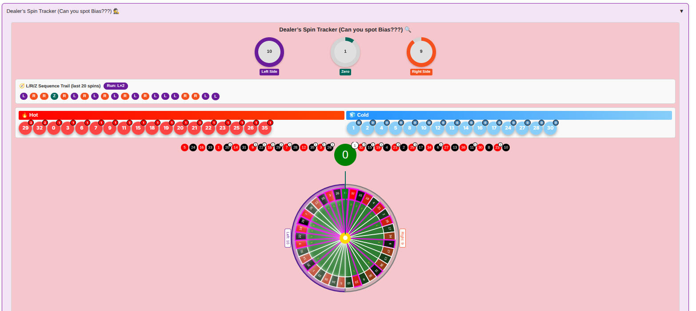
Task: Click the Right Side orange ring gauge
Action: click(x=421, y=52)
